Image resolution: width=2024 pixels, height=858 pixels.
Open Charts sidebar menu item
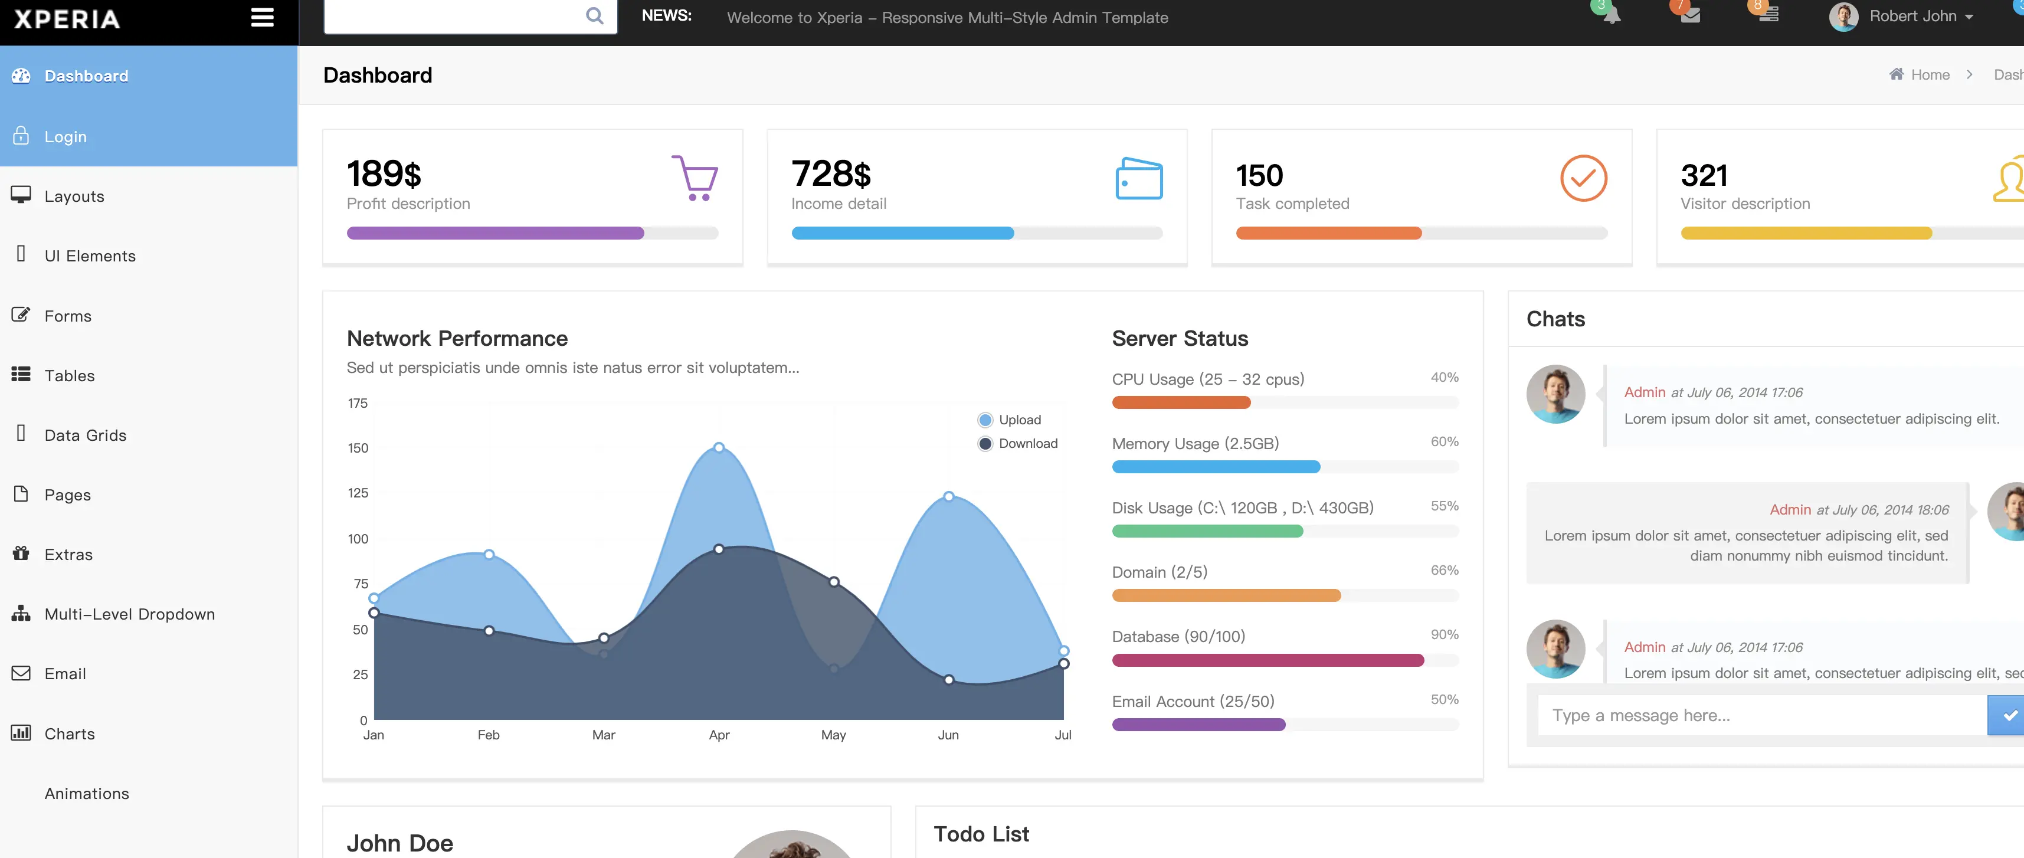pyautogui.click(x=149, y=733)
